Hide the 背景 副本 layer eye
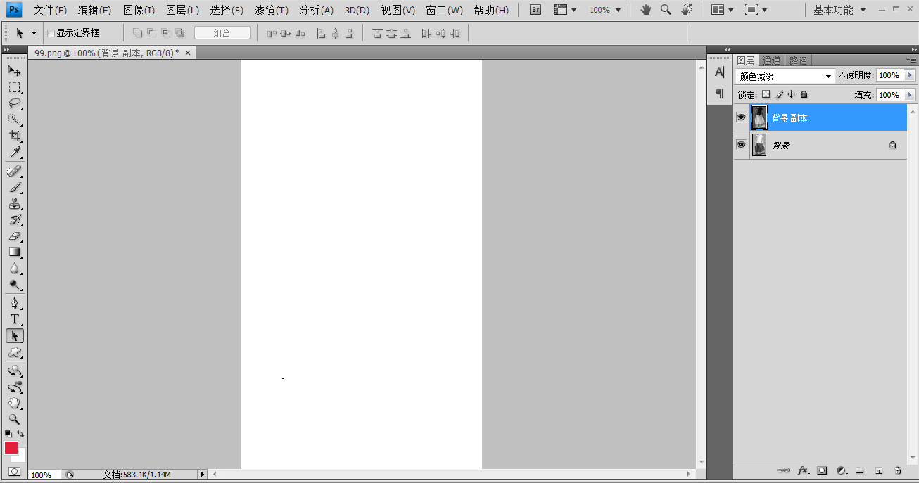 coord(741,117)
